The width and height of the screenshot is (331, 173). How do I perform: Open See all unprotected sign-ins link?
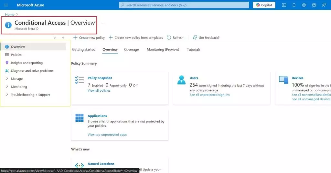(x=209, y=95)
